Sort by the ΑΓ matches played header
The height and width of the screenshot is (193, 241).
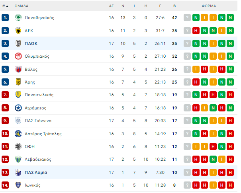coord(111,6)
